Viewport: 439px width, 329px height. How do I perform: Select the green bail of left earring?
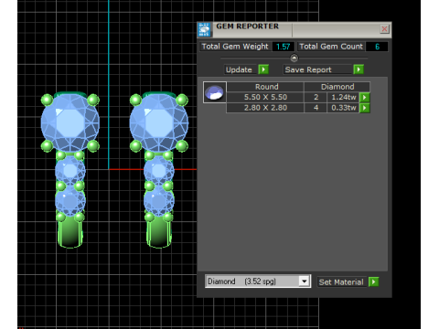pyautogui.click(x=70, y=233)
